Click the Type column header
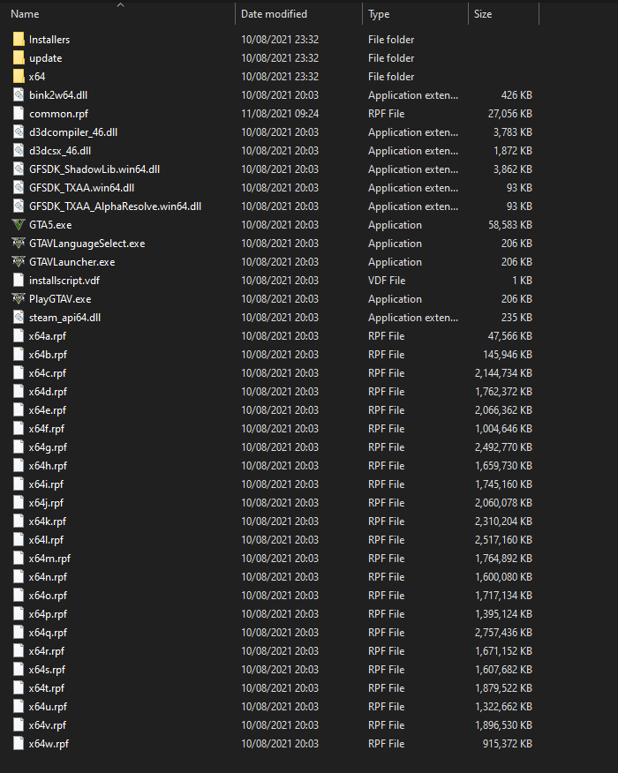 (x=379, y=14)
